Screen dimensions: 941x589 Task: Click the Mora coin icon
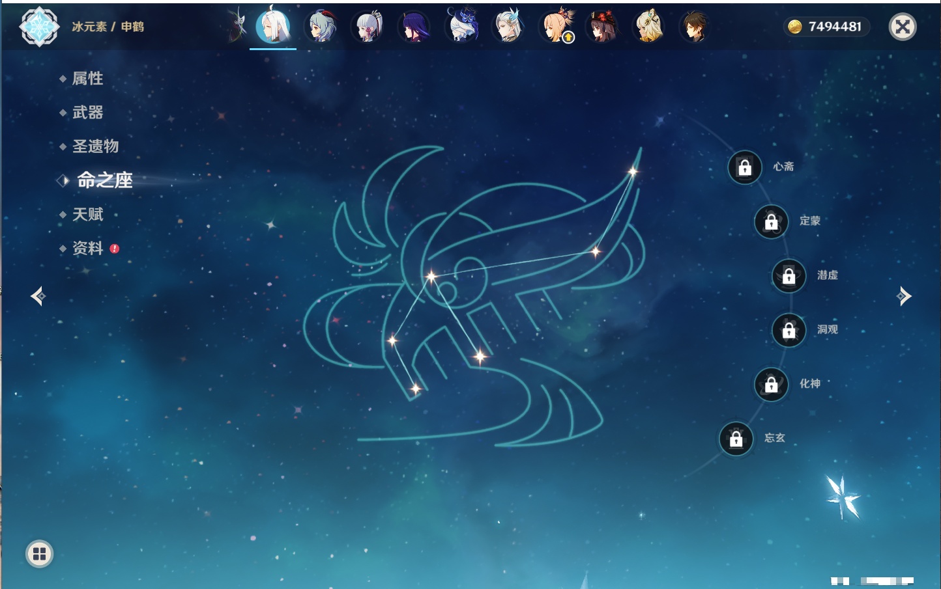tap(794, 27)
